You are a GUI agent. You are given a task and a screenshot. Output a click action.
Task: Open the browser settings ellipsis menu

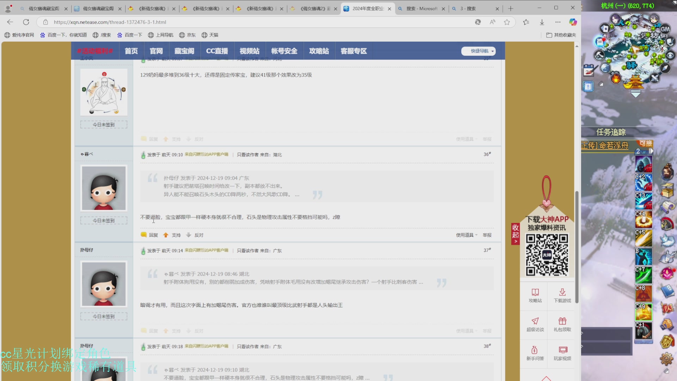point(558,22)
